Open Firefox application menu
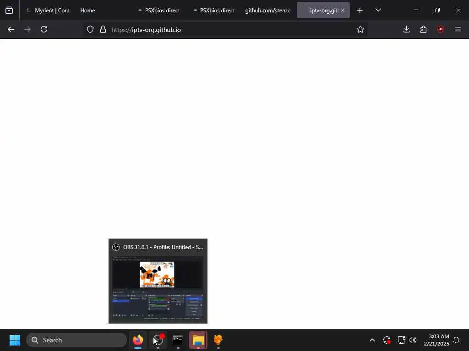This screenshot has width=469, height=351. click(x=458, y=29)
